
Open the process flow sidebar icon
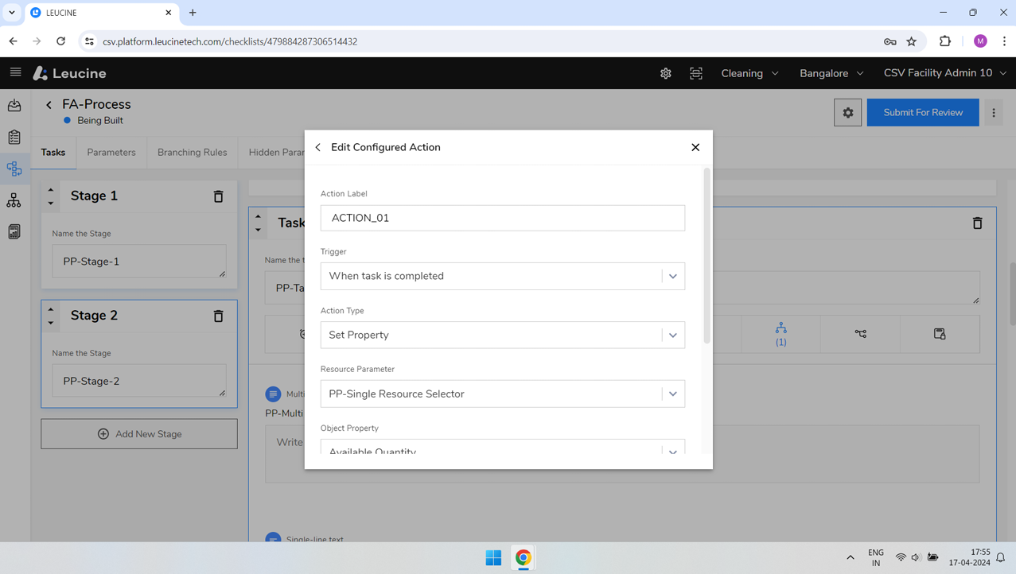tap(14, 169)
